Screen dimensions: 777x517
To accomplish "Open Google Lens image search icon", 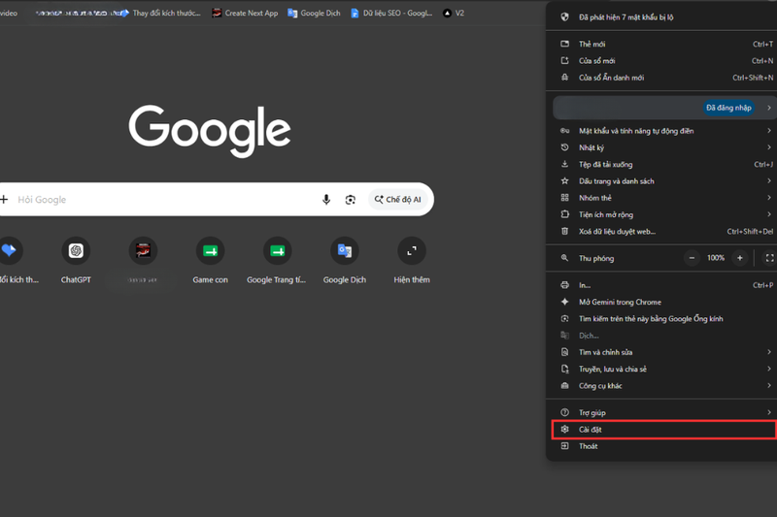I will click(351, 200).
